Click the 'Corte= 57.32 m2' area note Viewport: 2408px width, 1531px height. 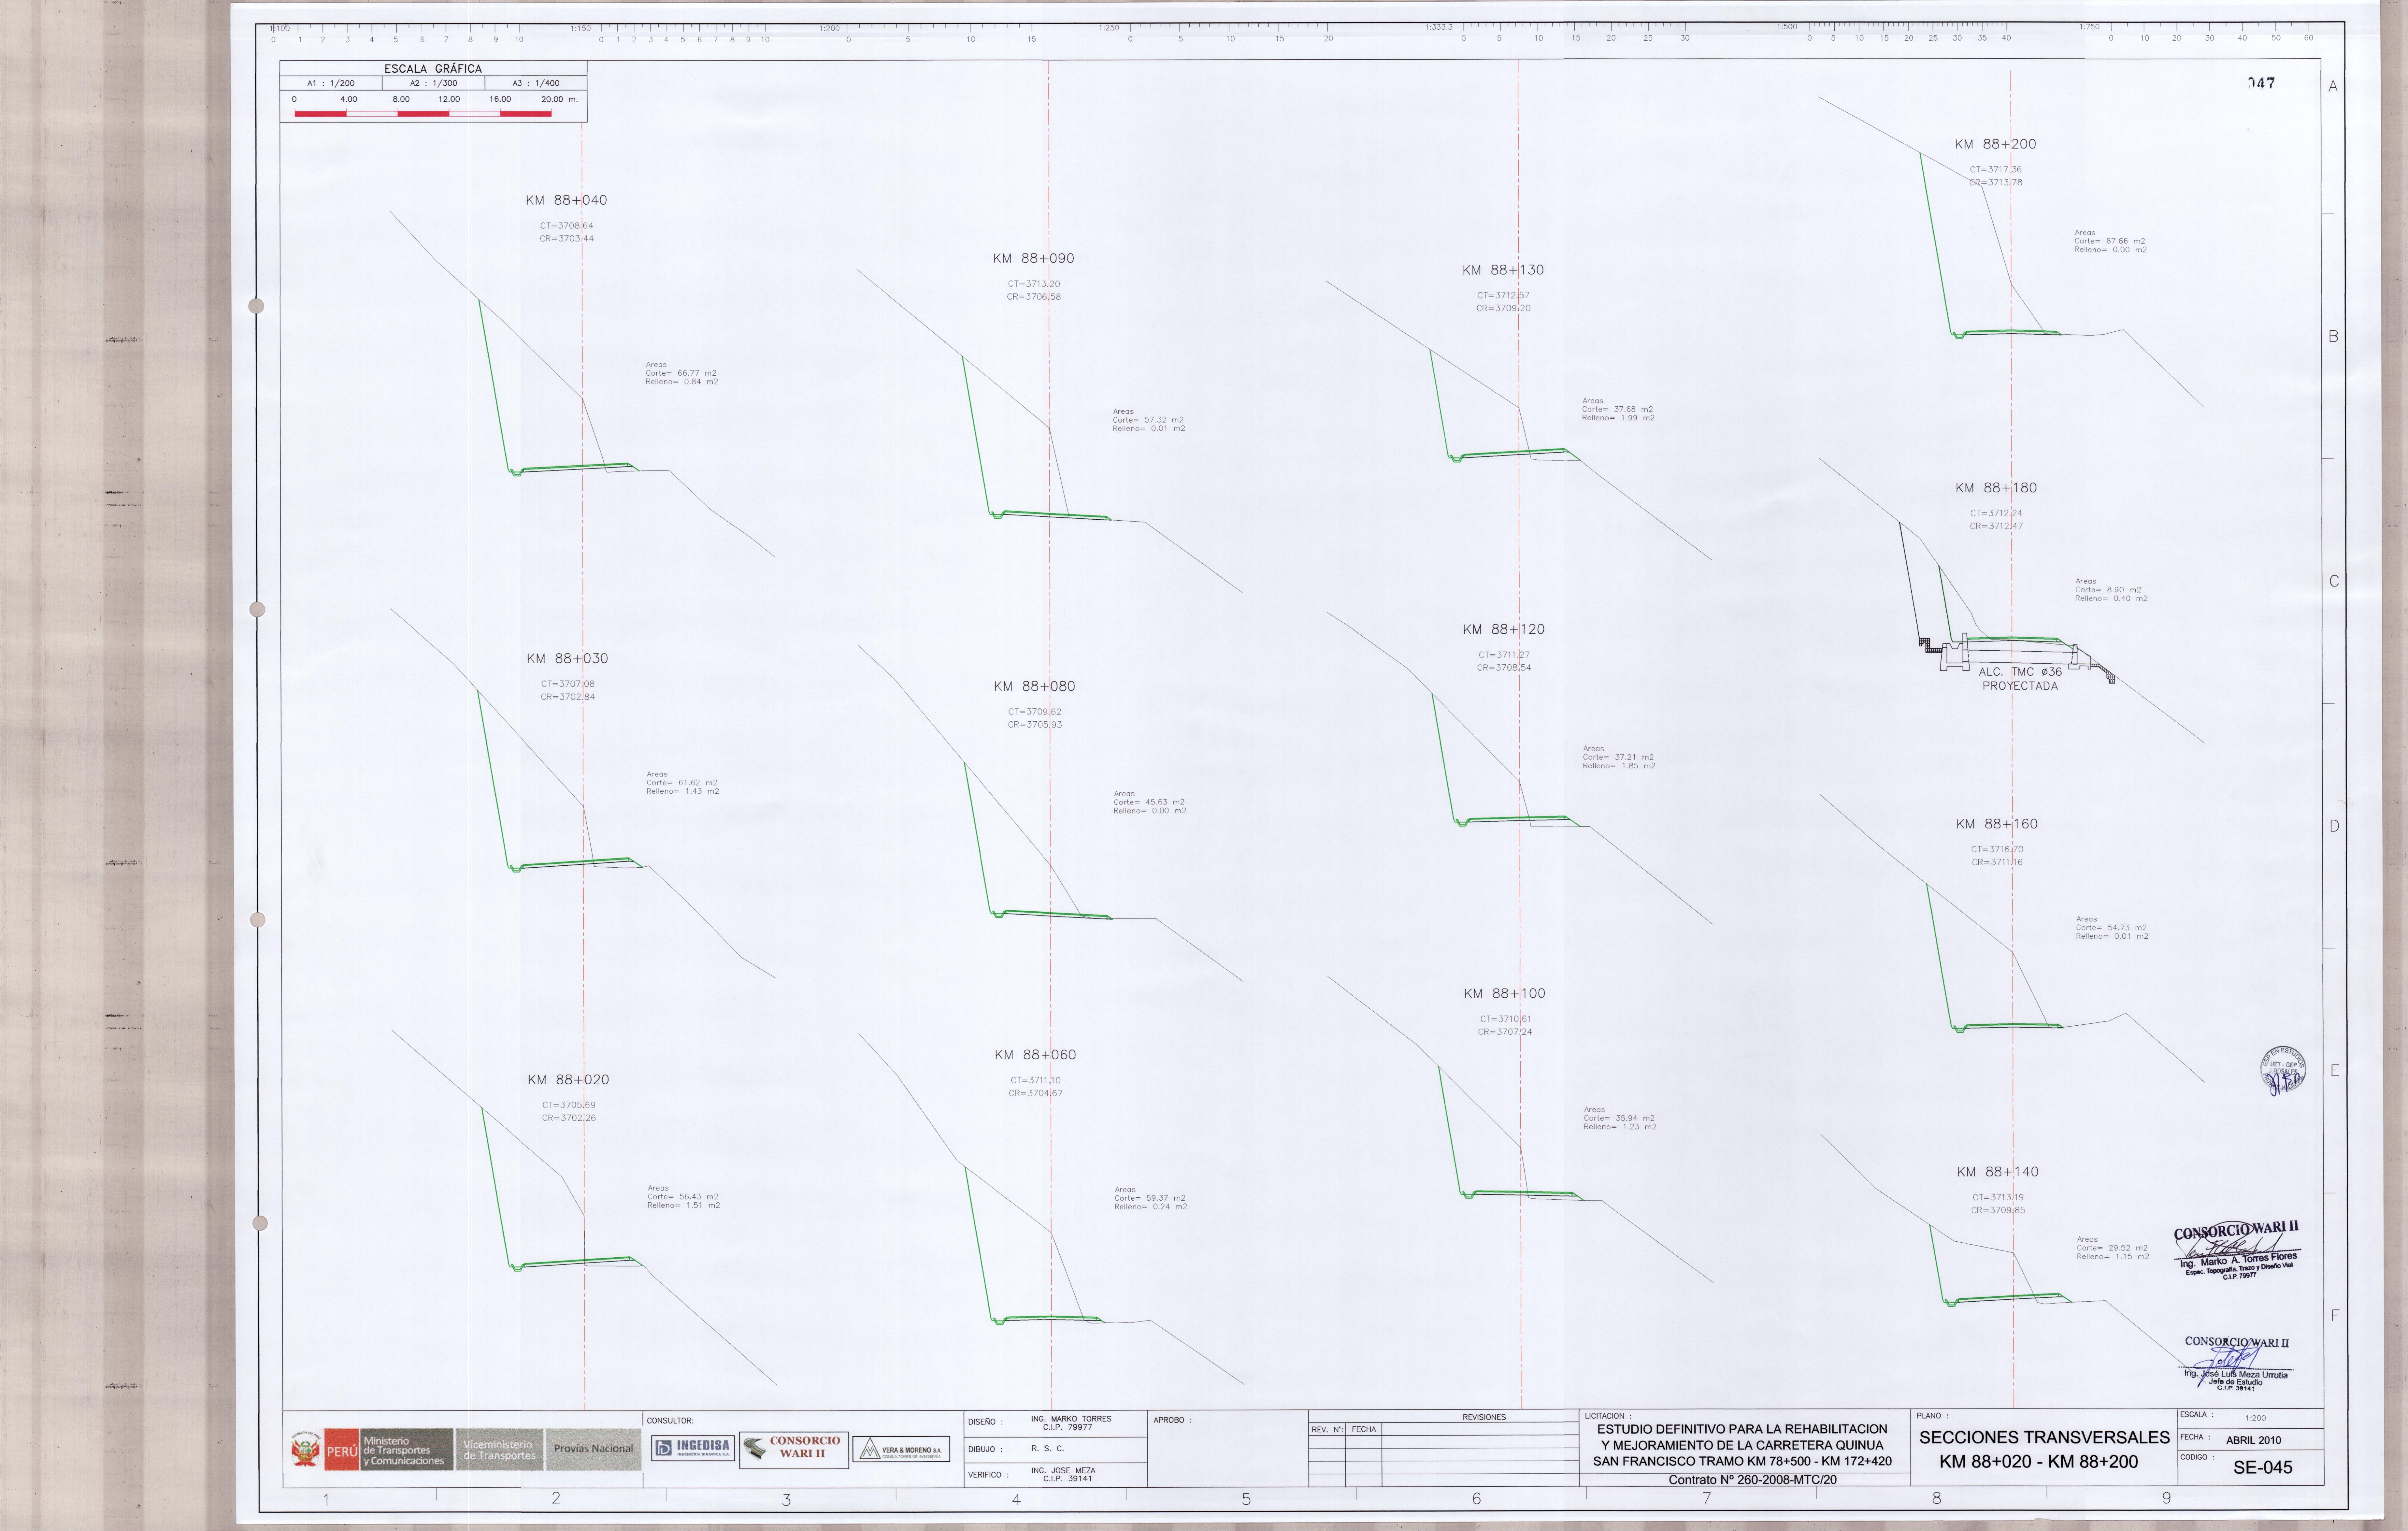(x=1148, y=420)
